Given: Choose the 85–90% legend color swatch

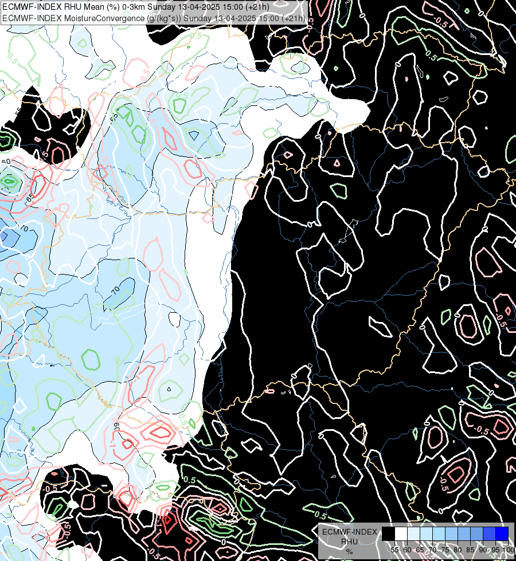Looking at the screenshot, I should tap(476, 533).
